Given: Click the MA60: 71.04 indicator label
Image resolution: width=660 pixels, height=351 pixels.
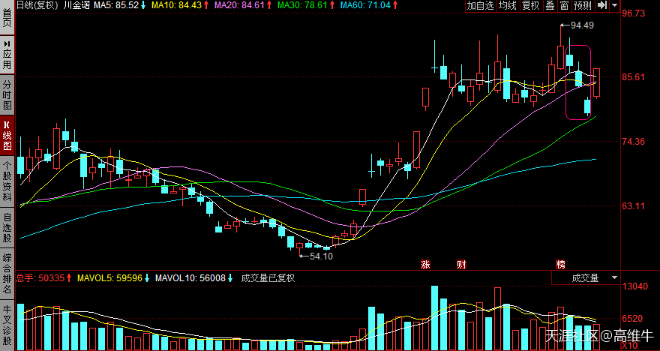Looking at the screenshot, I should click(369, 5).
